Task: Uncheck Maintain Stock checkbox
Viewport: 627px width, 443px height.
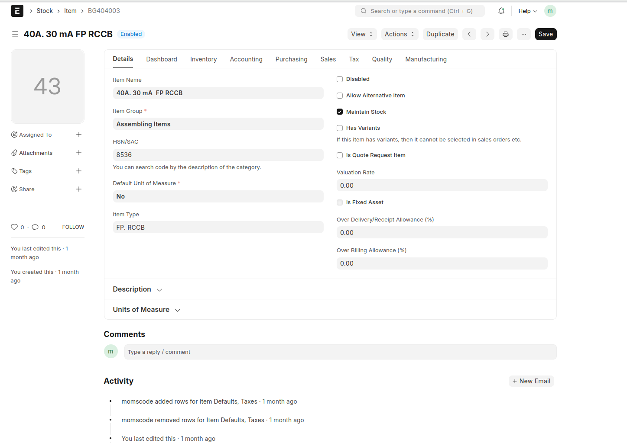Action: click(340, 112)
